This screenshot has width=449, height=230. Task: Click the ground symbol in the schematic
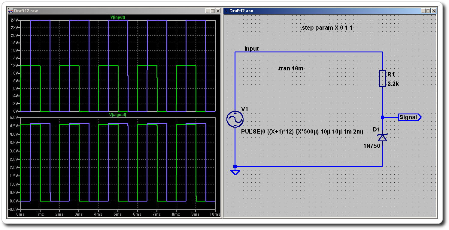coord(235,172)
